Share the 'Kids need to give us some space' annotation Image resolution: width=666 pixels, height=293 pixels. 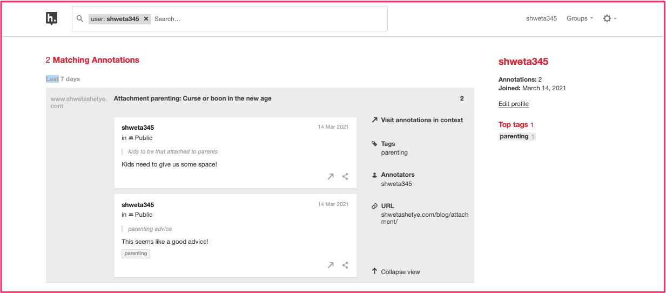pyautogui.click(x=345, y=176)
